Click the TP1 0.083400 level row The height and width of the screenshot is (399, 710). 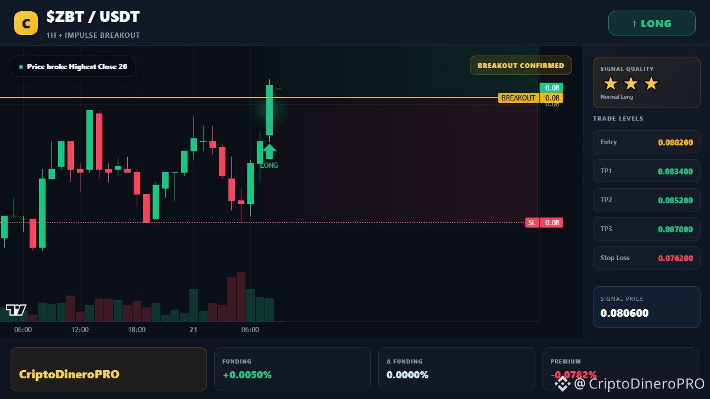coord(647,171)
